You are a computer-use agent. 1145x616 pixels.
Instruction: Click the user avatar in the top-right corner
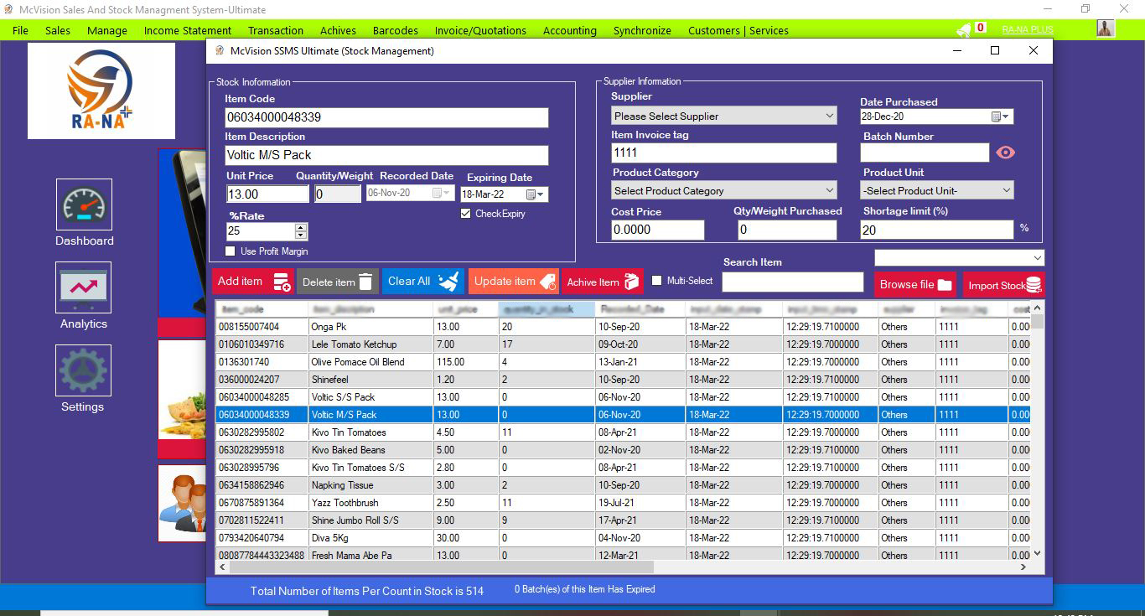(x=1106, y=28)
